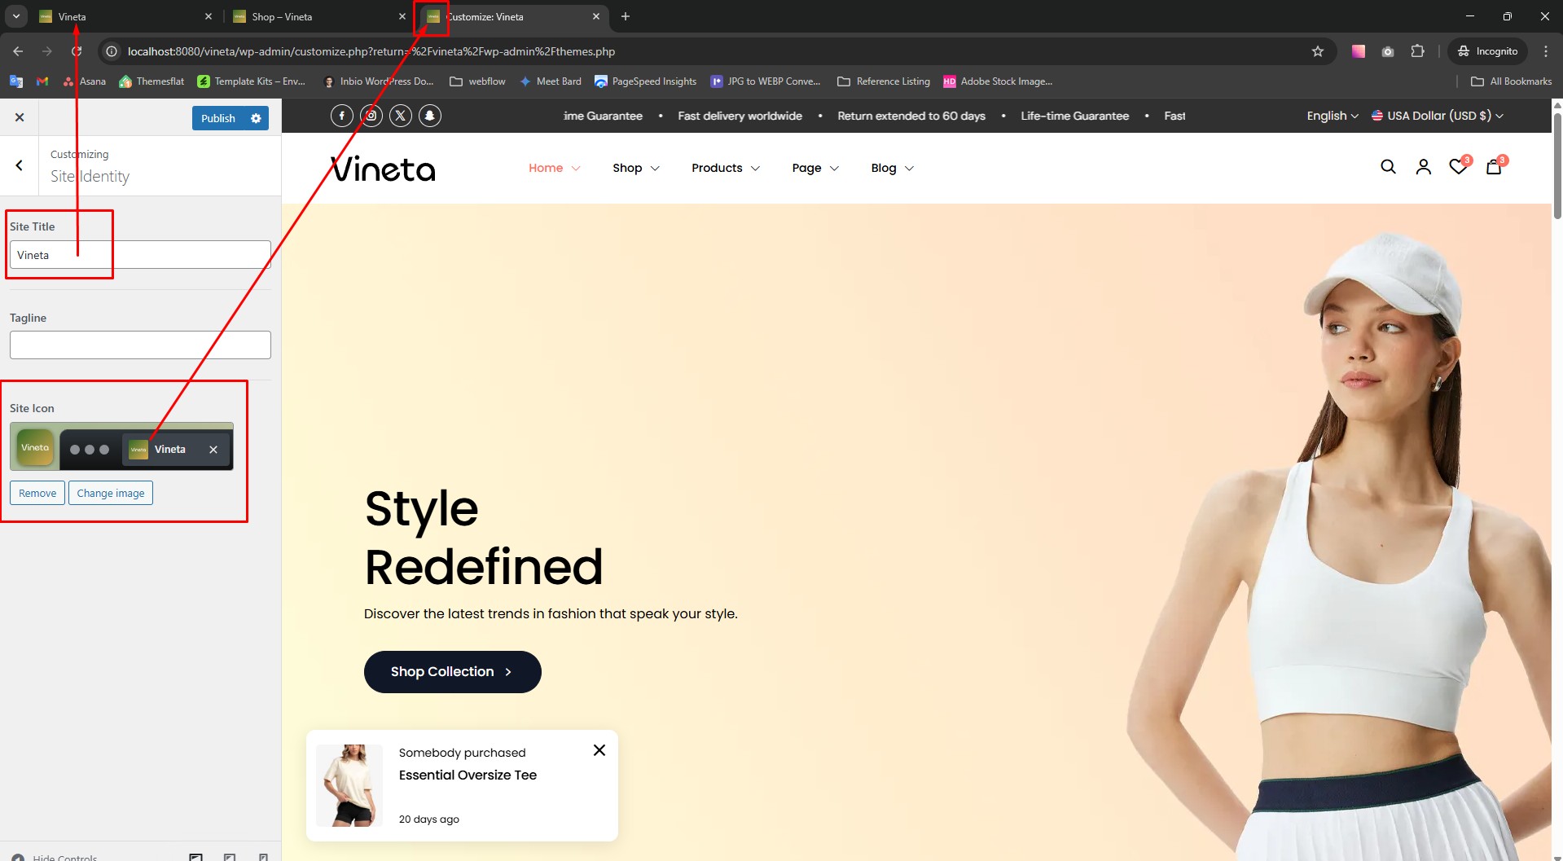Dismiss the purchase notification popup
Screen dimensions: 1563x861
599,750
